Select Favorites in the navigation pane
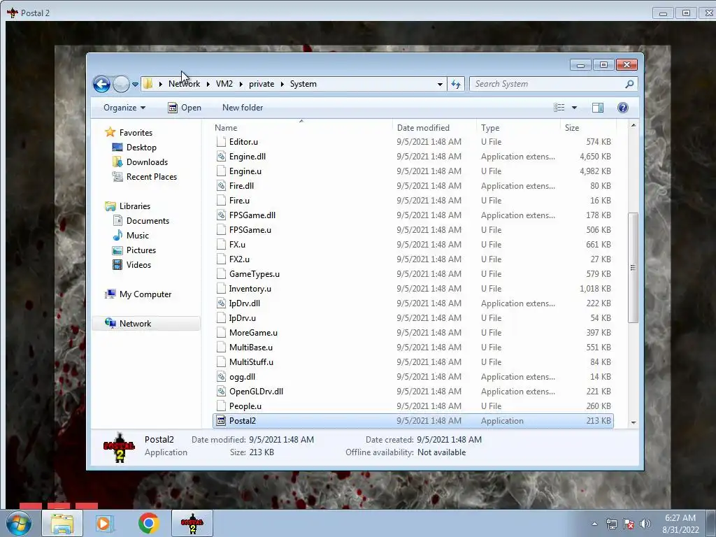Screen dimensions: 716x537 [136, 133]
